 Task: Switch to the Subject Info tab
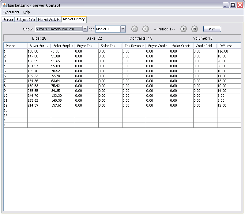point(26,20)
